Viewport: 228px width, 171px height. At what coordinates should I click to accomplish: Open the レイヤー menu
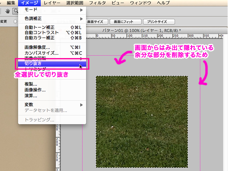52,3
